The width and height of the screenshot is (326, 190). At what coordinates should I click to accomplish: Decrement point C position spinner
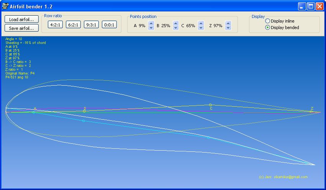[201, 28]
